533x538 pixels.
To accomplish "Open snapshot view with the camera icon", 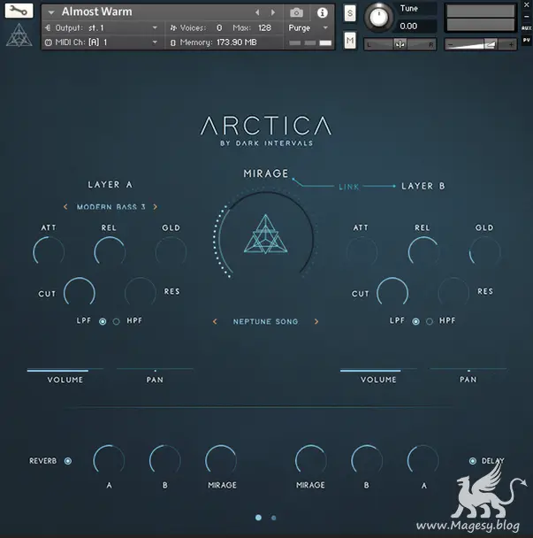I will point(296,13).
